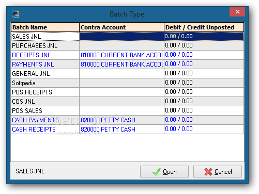The width and height of the screenshot is (259, 194).
Task: Select the CASH RECEIPTS batch
Action: (x=45, y=130)
